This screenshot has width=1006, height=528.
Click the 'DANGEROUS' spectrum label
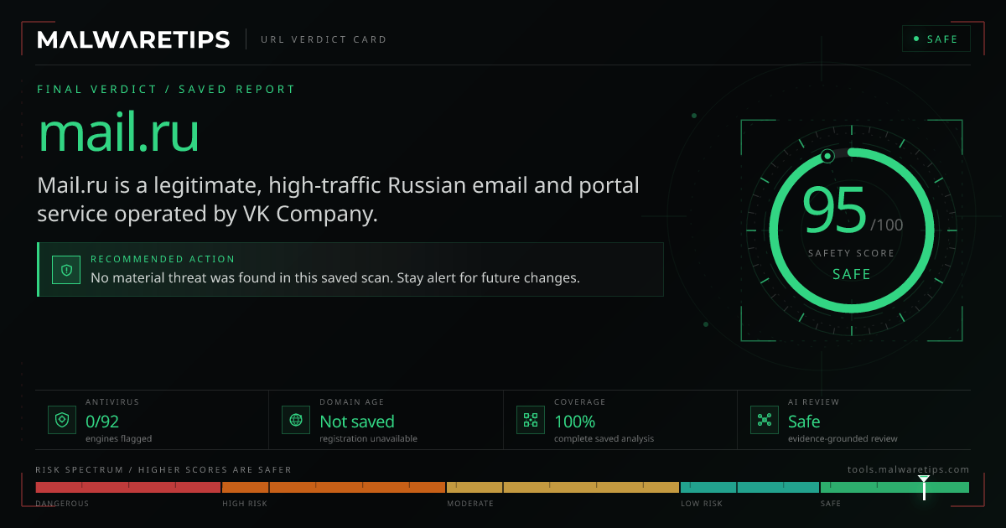(62, 504)
